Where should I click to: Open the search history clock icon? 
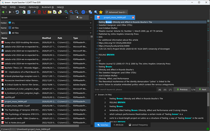[x=18, y=12]
